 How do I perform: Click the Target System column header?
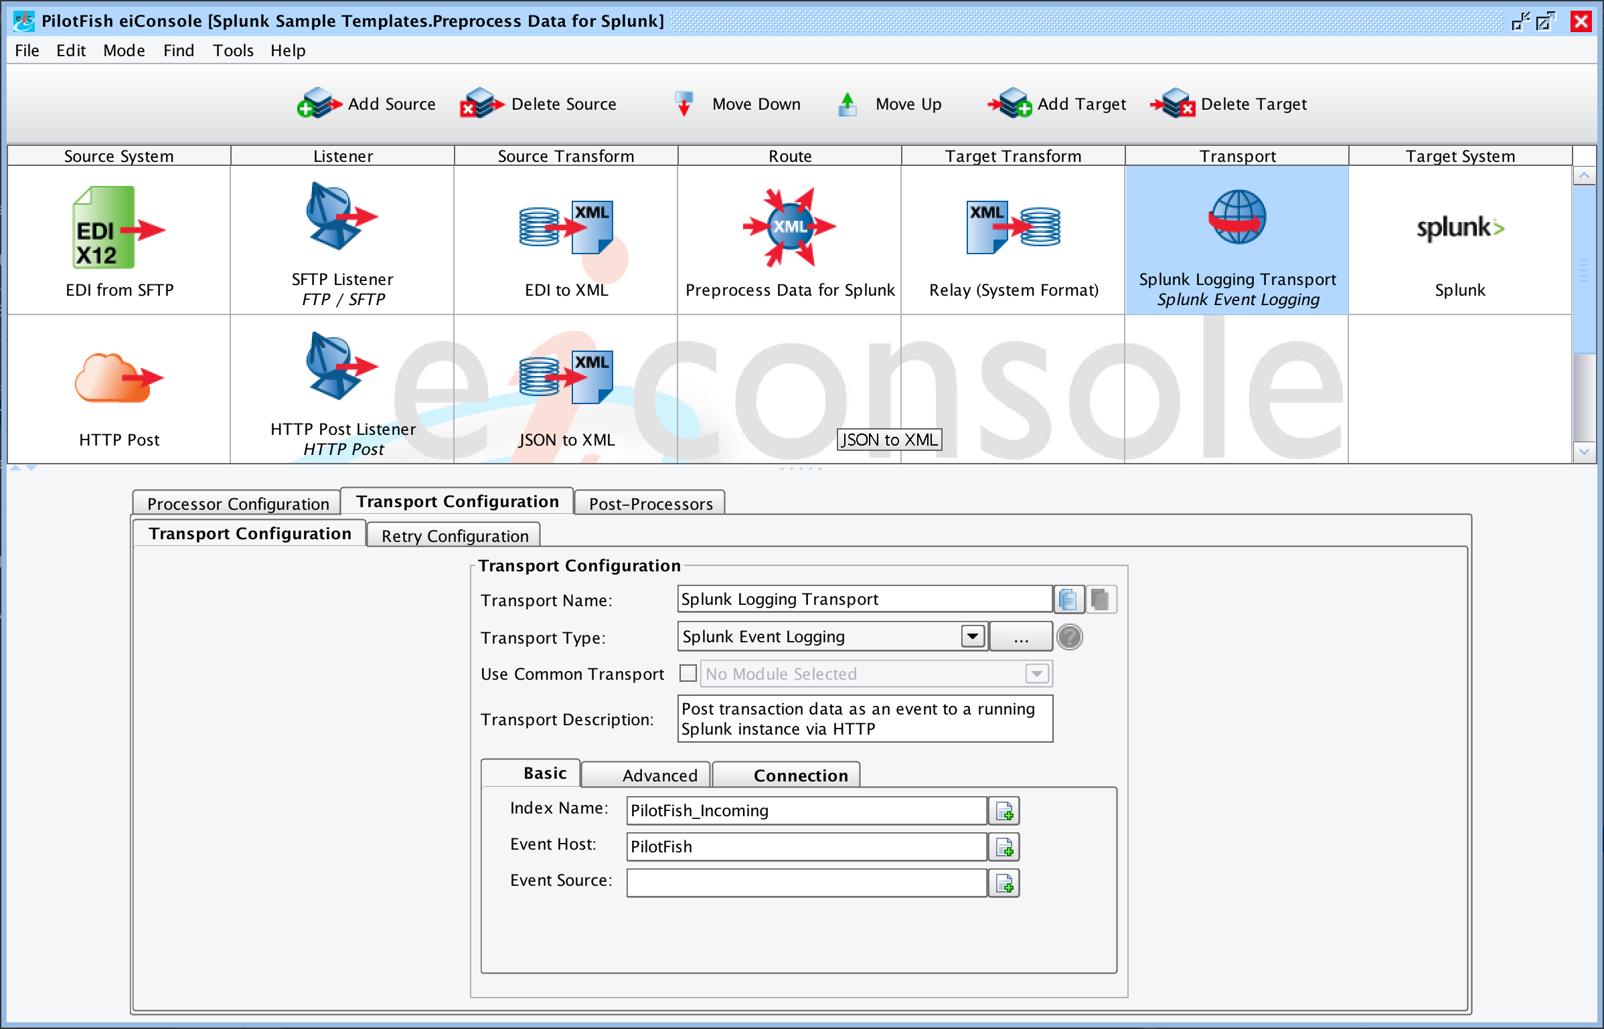click(1460, 156)
